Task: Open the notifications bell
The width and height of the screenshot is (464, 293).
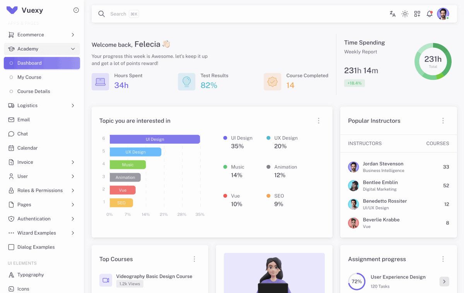Action: [429, 13]
